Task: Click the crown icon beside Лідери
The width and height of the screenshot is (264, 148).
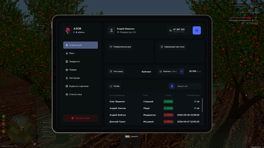Action: pyautogui.click(x=67, y=70)
